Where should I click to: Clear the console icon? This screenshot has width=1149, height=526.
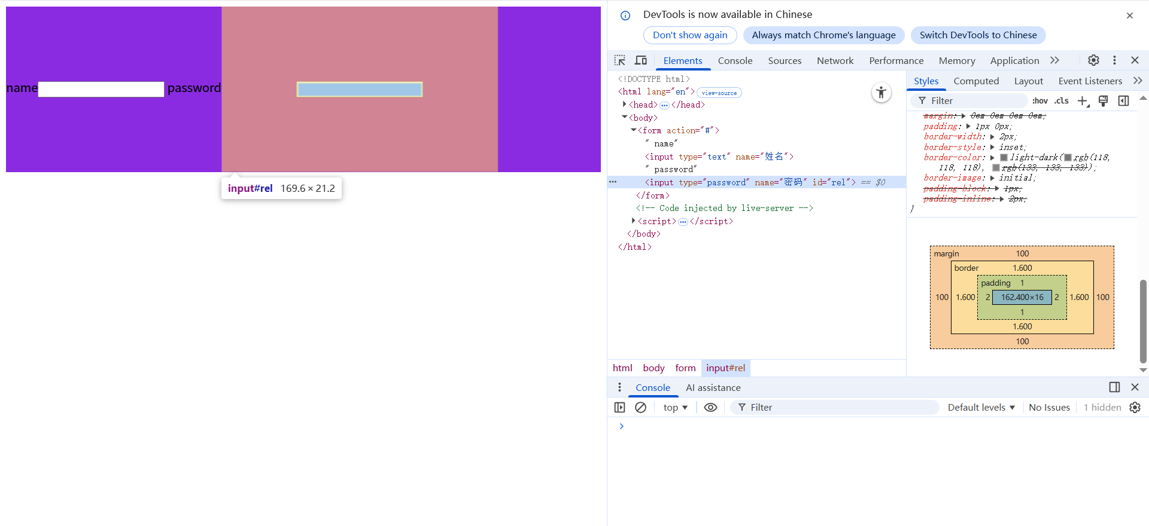click(640, 408)
